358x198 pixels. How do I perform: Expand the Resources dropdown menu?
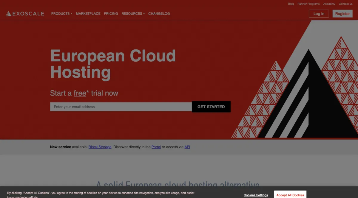pyautogui.click(x=133, y=14)
